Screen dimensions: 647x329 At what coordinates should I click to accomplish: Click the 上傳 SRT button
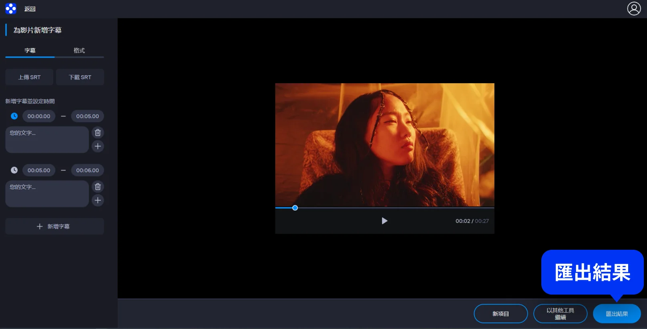point(29,77)
